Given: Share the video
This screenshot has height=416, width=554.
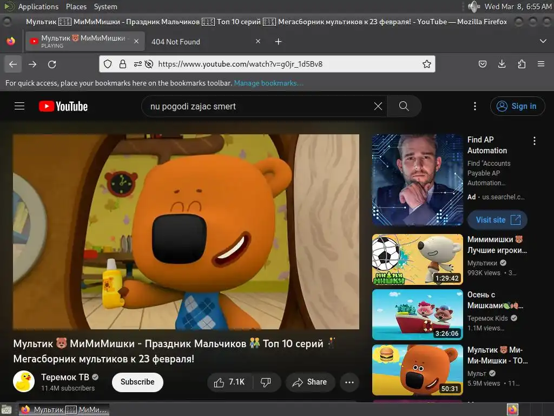Looking at the screenshot, I should [310, 382].
